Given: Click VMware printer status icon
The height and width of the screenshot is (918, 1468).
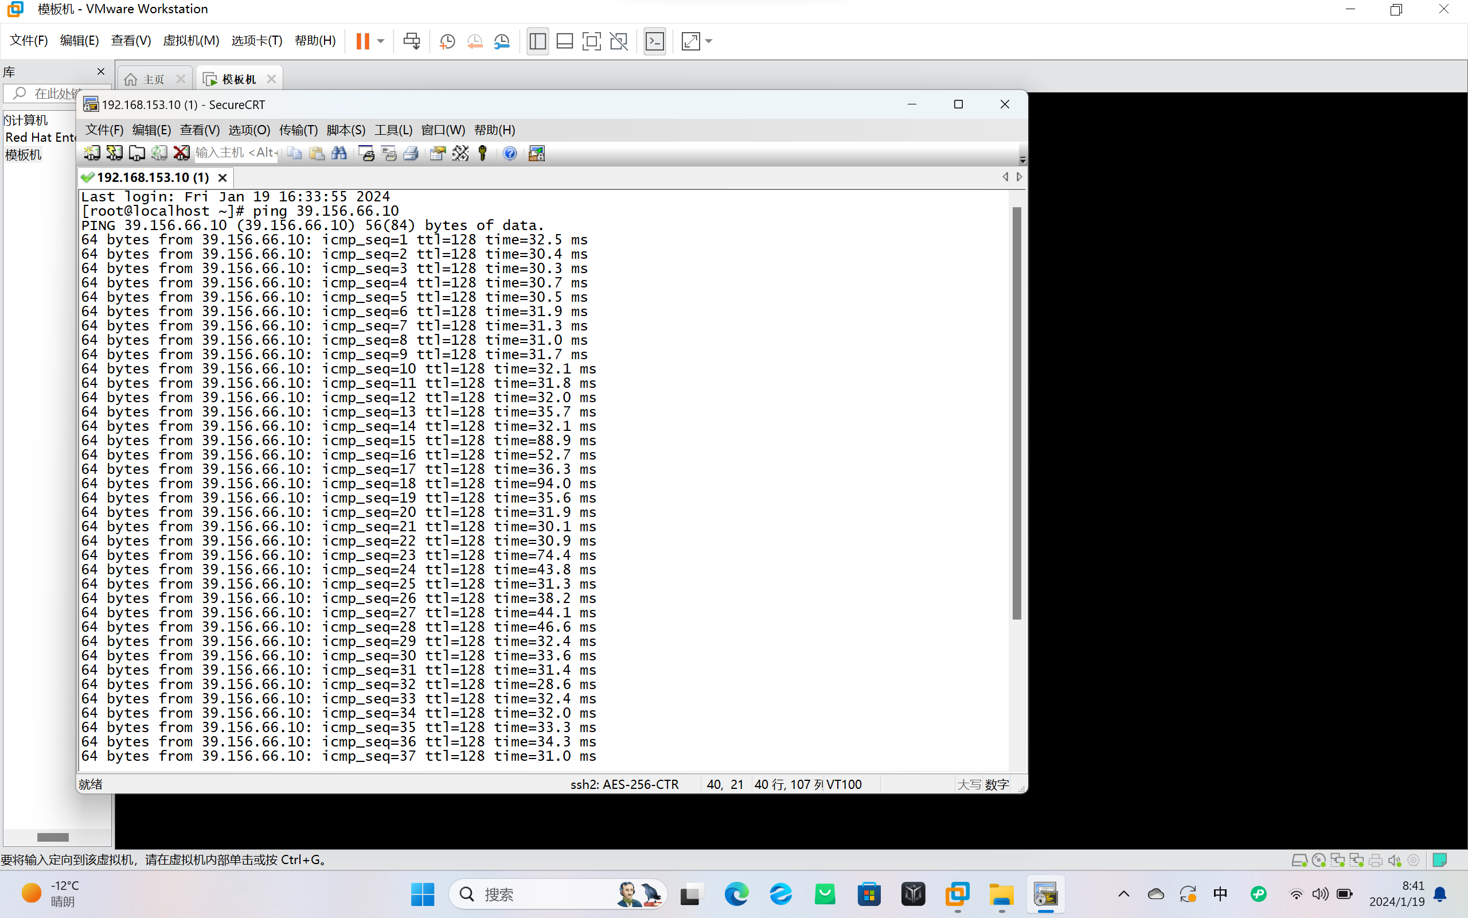Looking at the screenshot, I should [1376, 860].
